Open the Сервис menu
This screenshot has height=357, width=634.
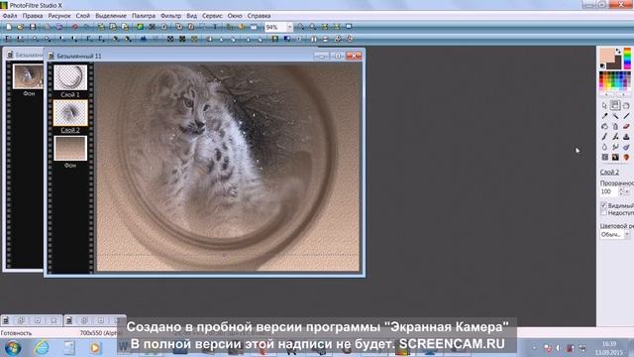click(x=212, y=16)
